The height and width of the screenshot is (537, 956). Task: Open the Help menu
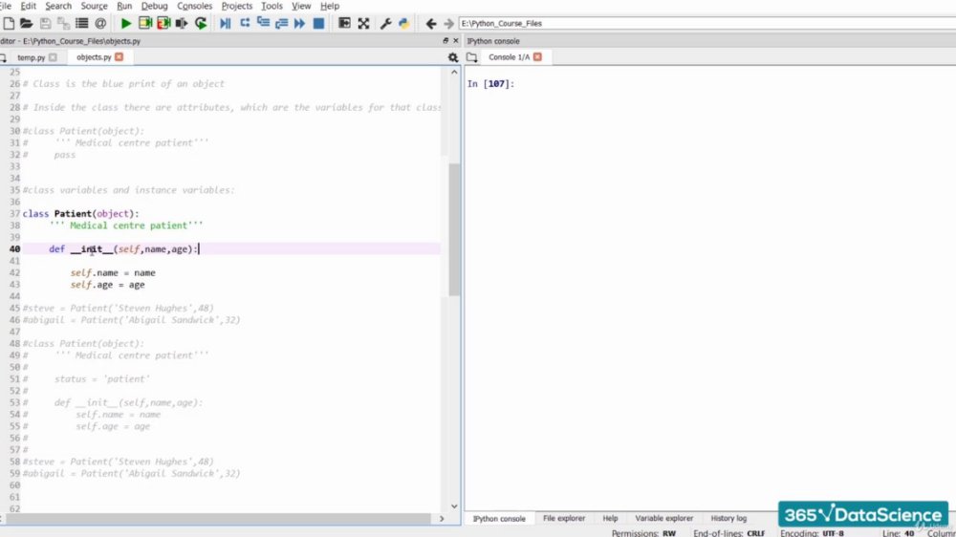click(x=330, y=6)
